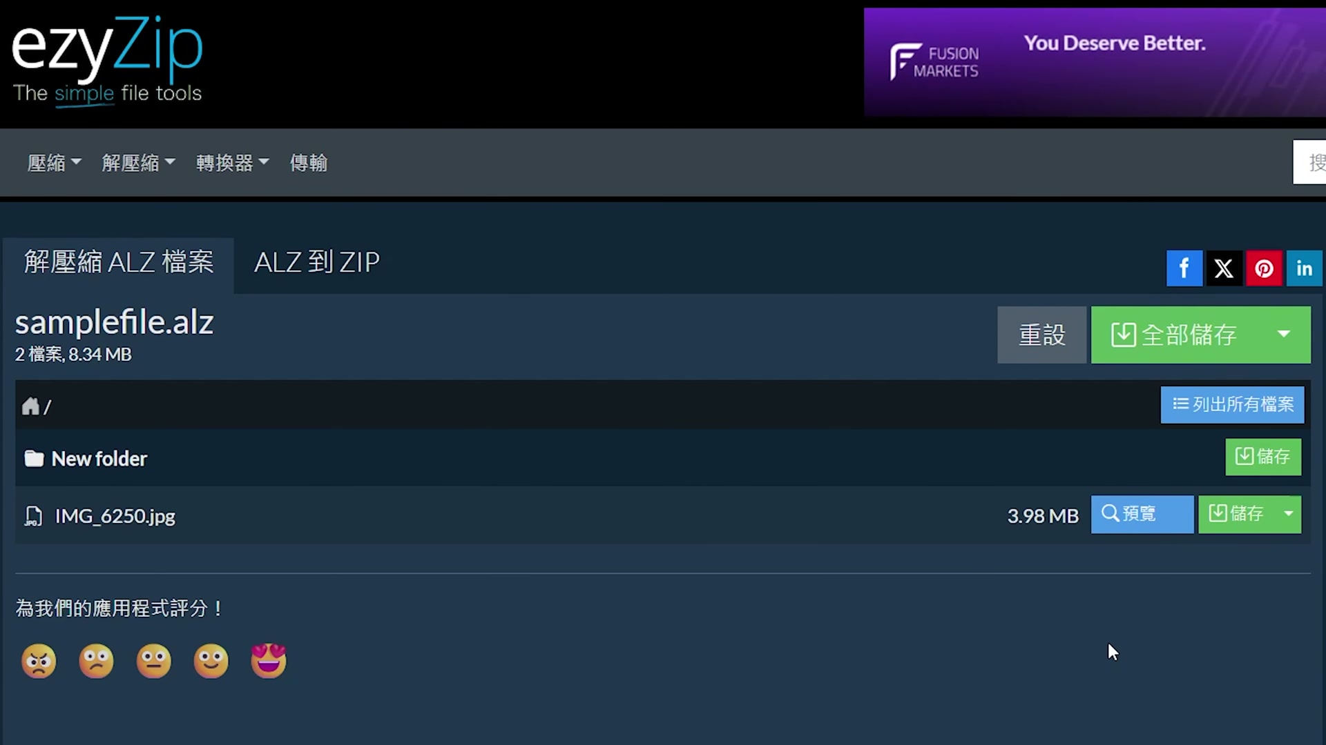This screenshot has height=745, width=1326.
Task: Share the page on Facebook
Action: pyautogui.click(x=1184, y=268)
